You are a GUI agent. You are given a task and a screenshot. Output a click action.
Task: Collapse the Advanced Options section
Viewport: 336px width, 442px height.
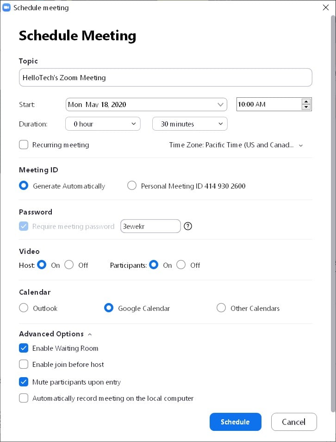point(89,334)
